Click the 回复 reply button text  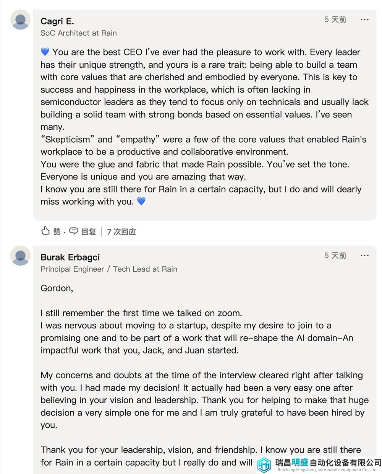click(89, 231)
